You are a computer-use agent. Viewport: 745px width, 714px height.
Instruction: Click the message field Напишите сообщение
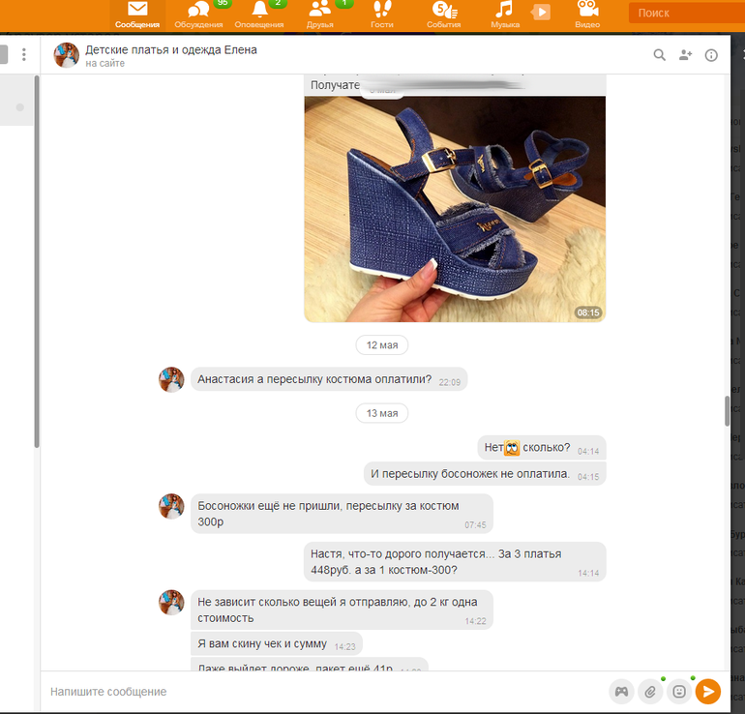pos(319,692)
